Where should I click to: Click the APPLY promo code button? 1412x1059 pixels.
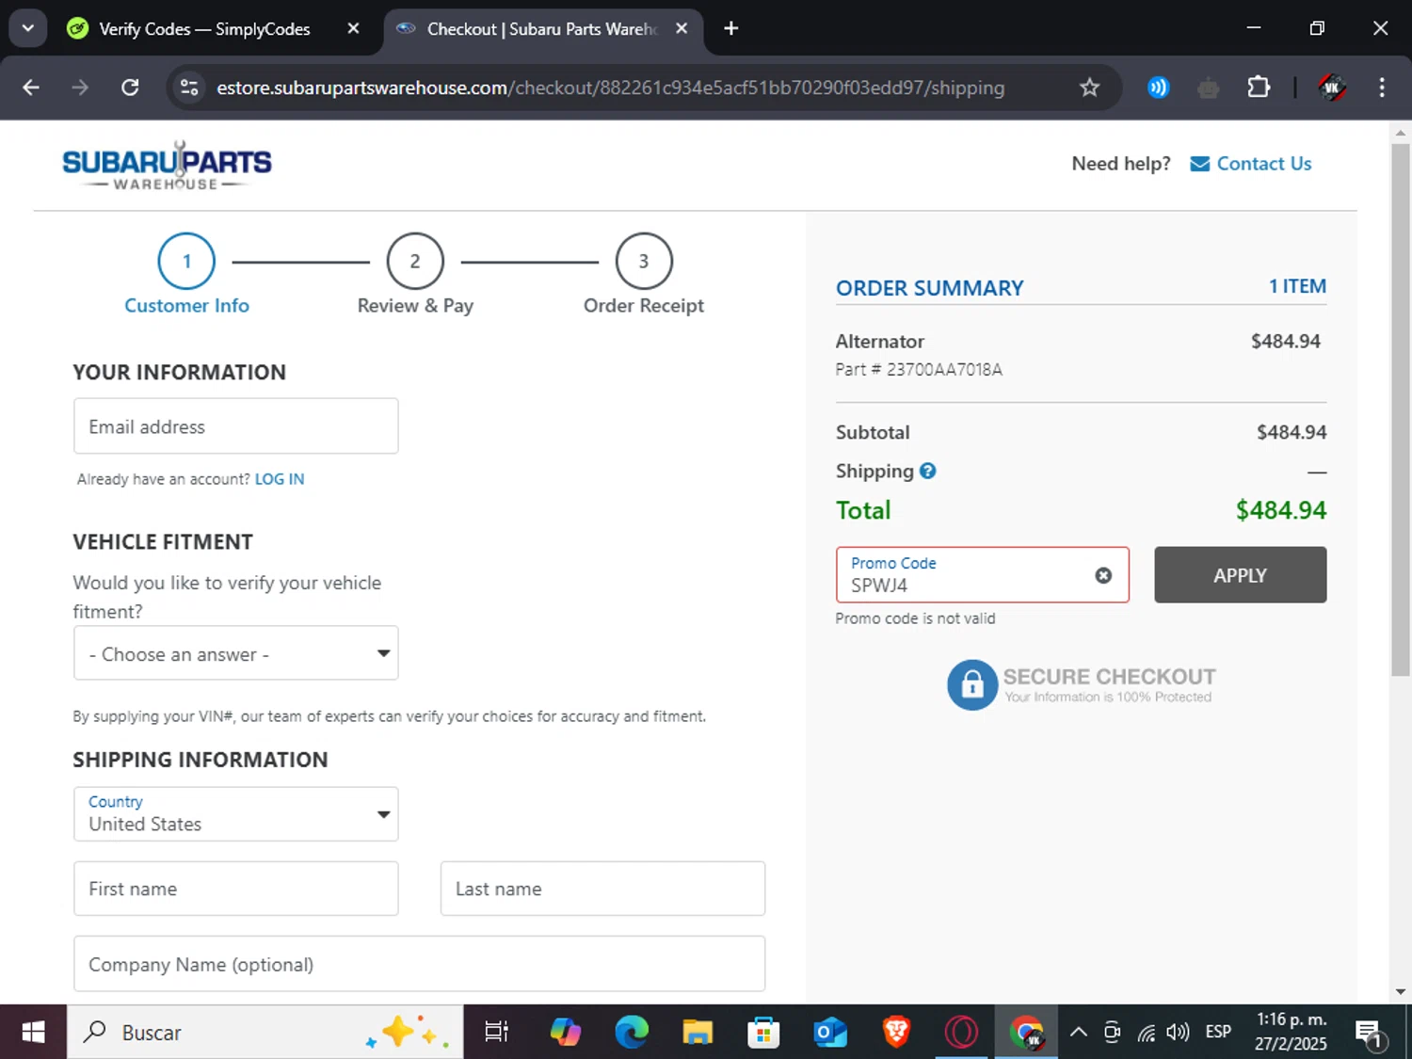click(x=1240, y=575)
